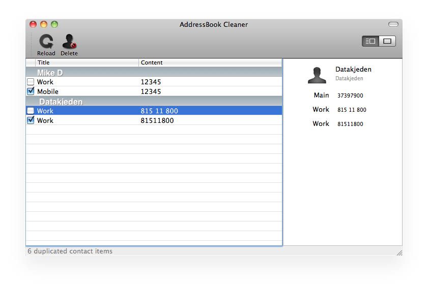
Task: Check the Mike D Work 12345 checkbox
Action: (31, 81)
